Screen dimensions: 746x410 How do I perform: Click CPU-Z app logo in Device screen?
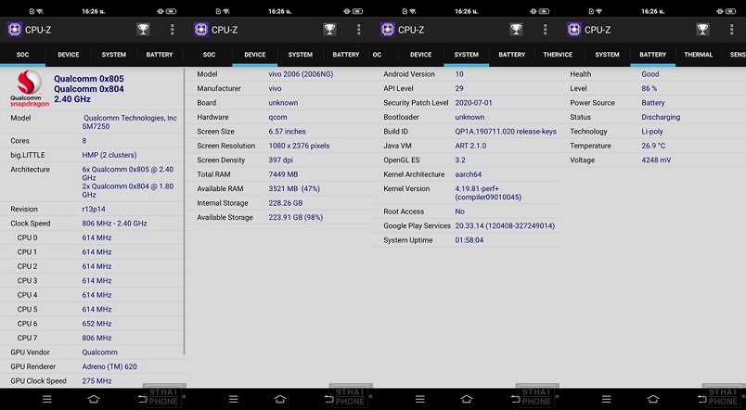pos(200,30)
